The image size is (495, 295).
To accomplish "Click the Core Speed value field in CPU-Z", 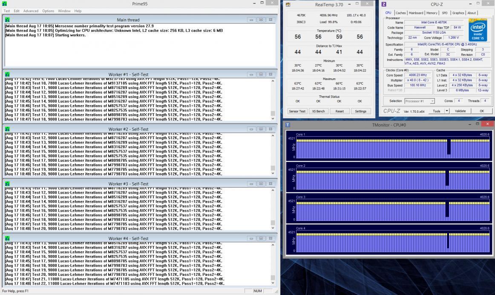I will click(x=417, y=75).
